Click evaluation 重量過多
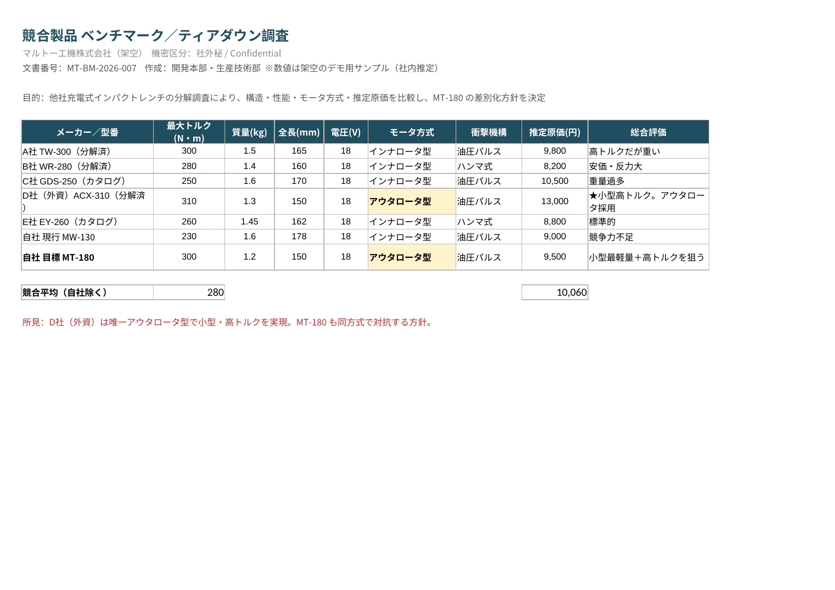The width and height of the screenshot is (835, 590). pyautogui.click(x=648, y=181)
